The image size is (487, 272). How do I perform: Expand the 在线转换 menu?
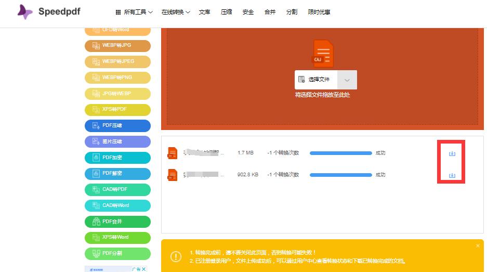176,12
